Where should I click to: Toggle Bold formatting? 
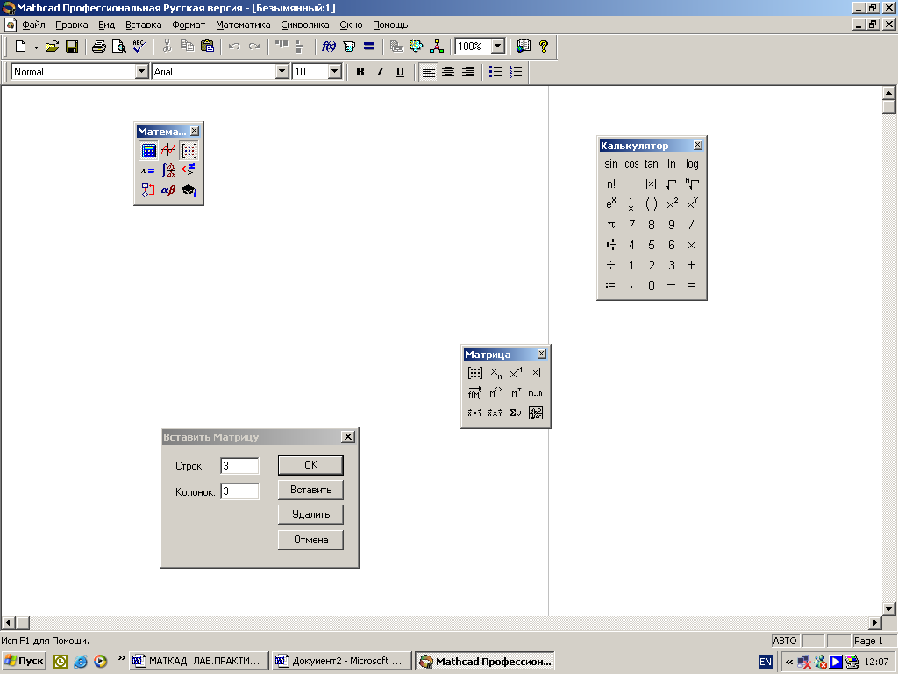pyautogui.click(x=360, y=72)
